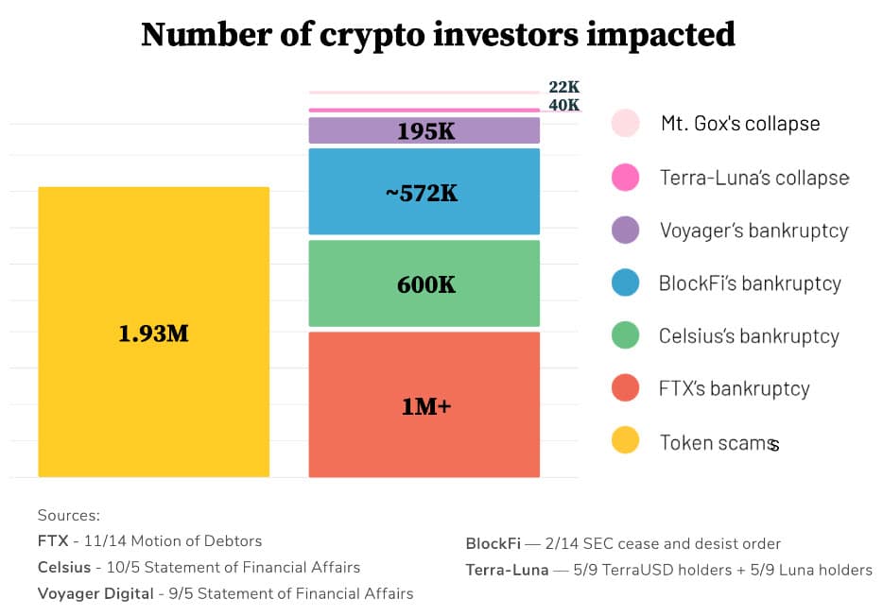
Task: Click the Mt. Gox's collapse legend circle
Action: click(625, 124)
